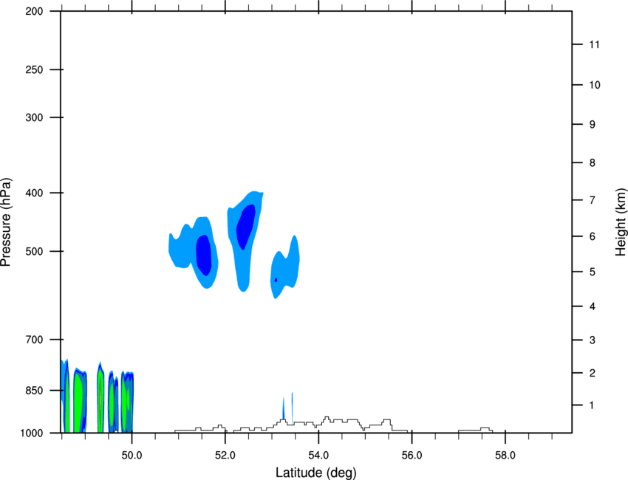This screenshot has width=628, height=480.
Task: Click the 3 km height label
Action: click(593, 340)
